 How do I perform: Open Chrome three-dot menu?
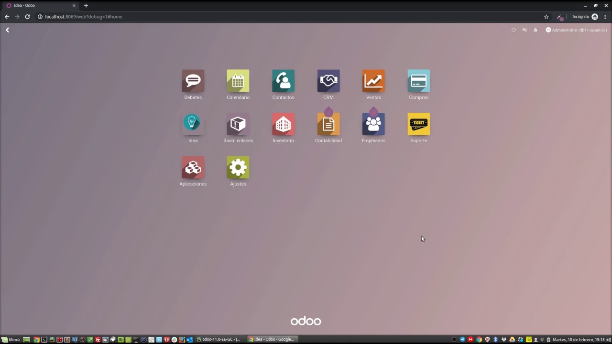click(x=605, y=17)
